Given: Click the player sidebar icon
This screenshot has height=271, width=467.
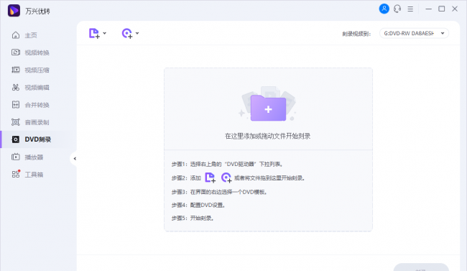Looking at the screenshot, I should 16,157.
